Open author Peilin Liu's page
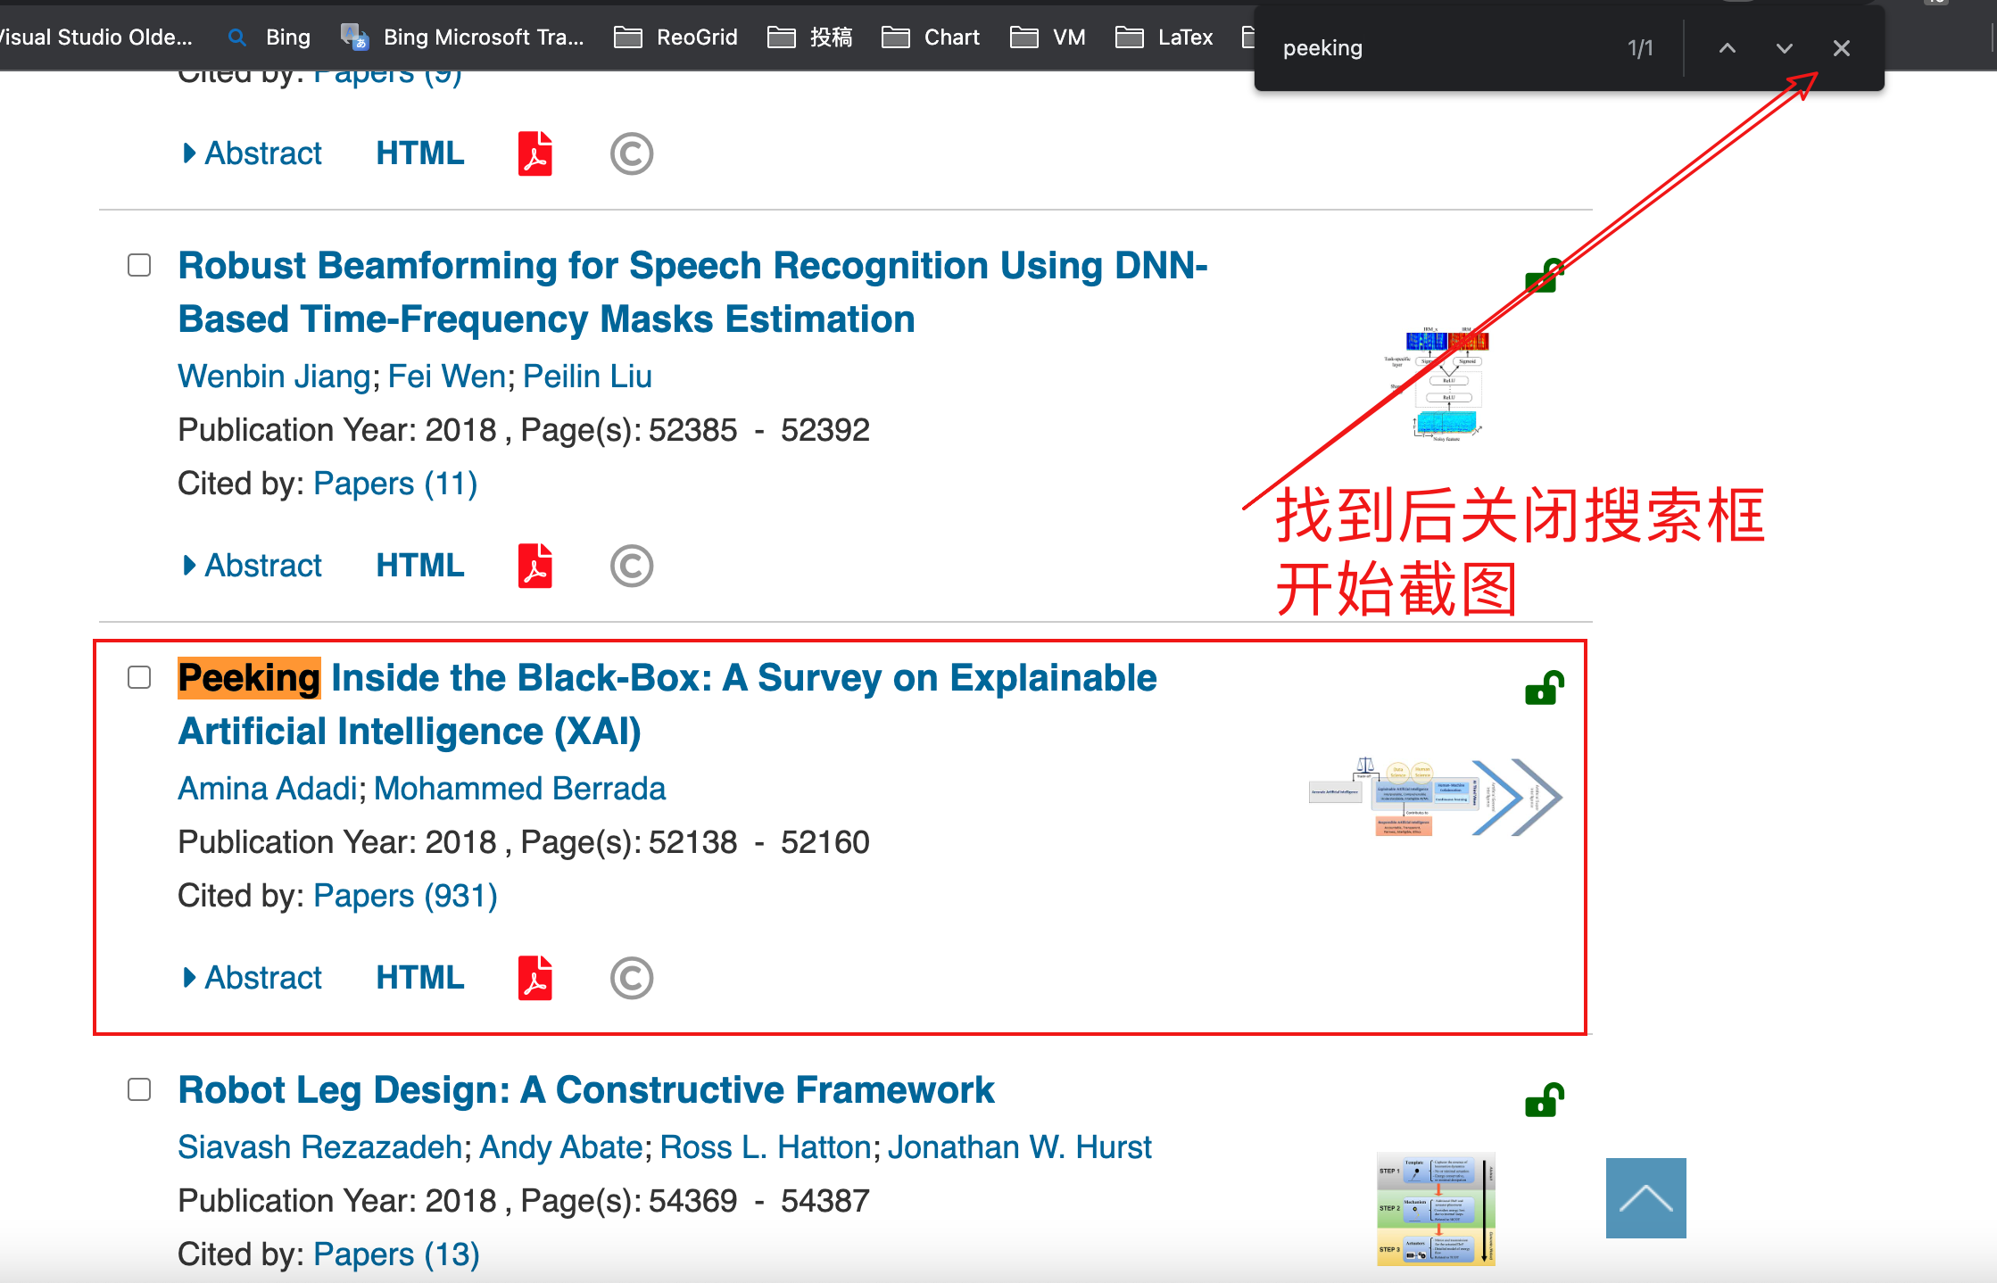Image resolution: width=1997 pixels, height=1283 pixels. coord(587,377)
